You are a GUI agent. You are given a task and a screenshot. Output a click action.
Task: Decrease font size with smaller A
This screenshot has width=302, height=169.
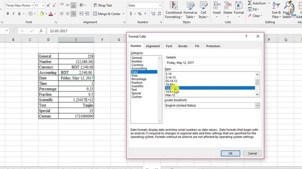click(54, 5)
